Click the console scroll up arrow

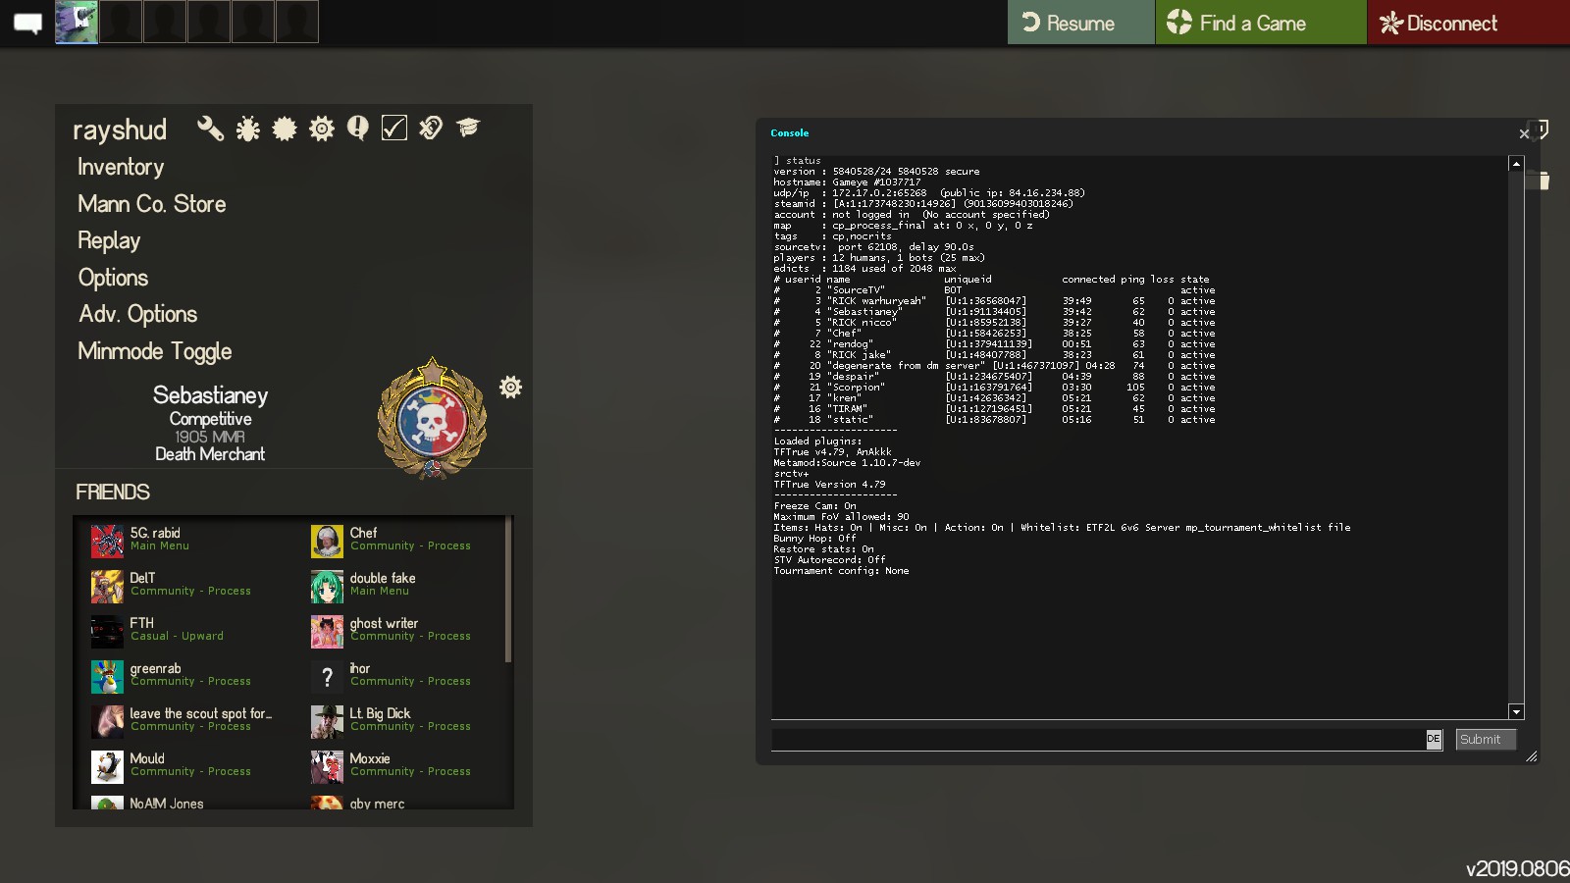tap(1516, 164)
